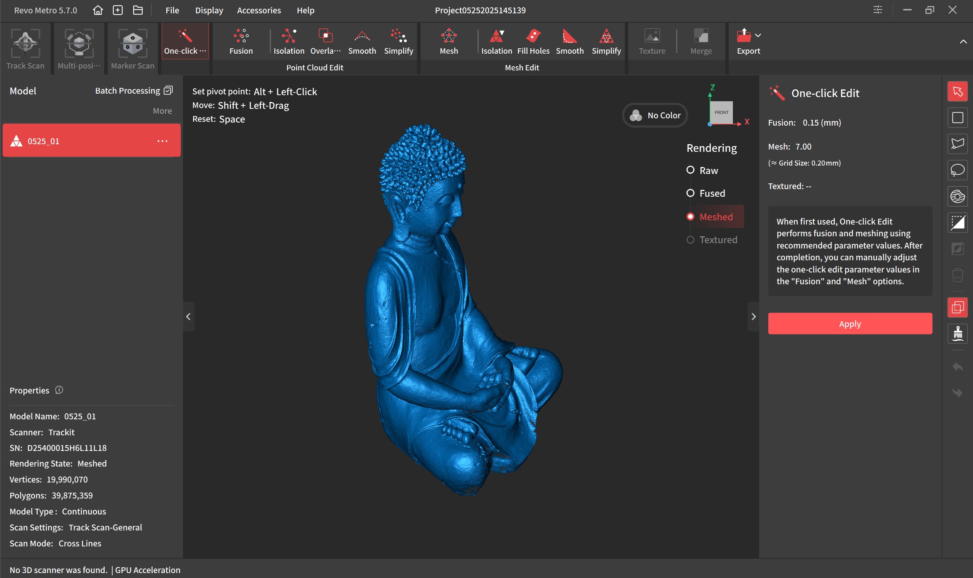The width and height of the screenshot is (973, 578).
Task: Open the Display menu
Action: (x=209, y=10)
